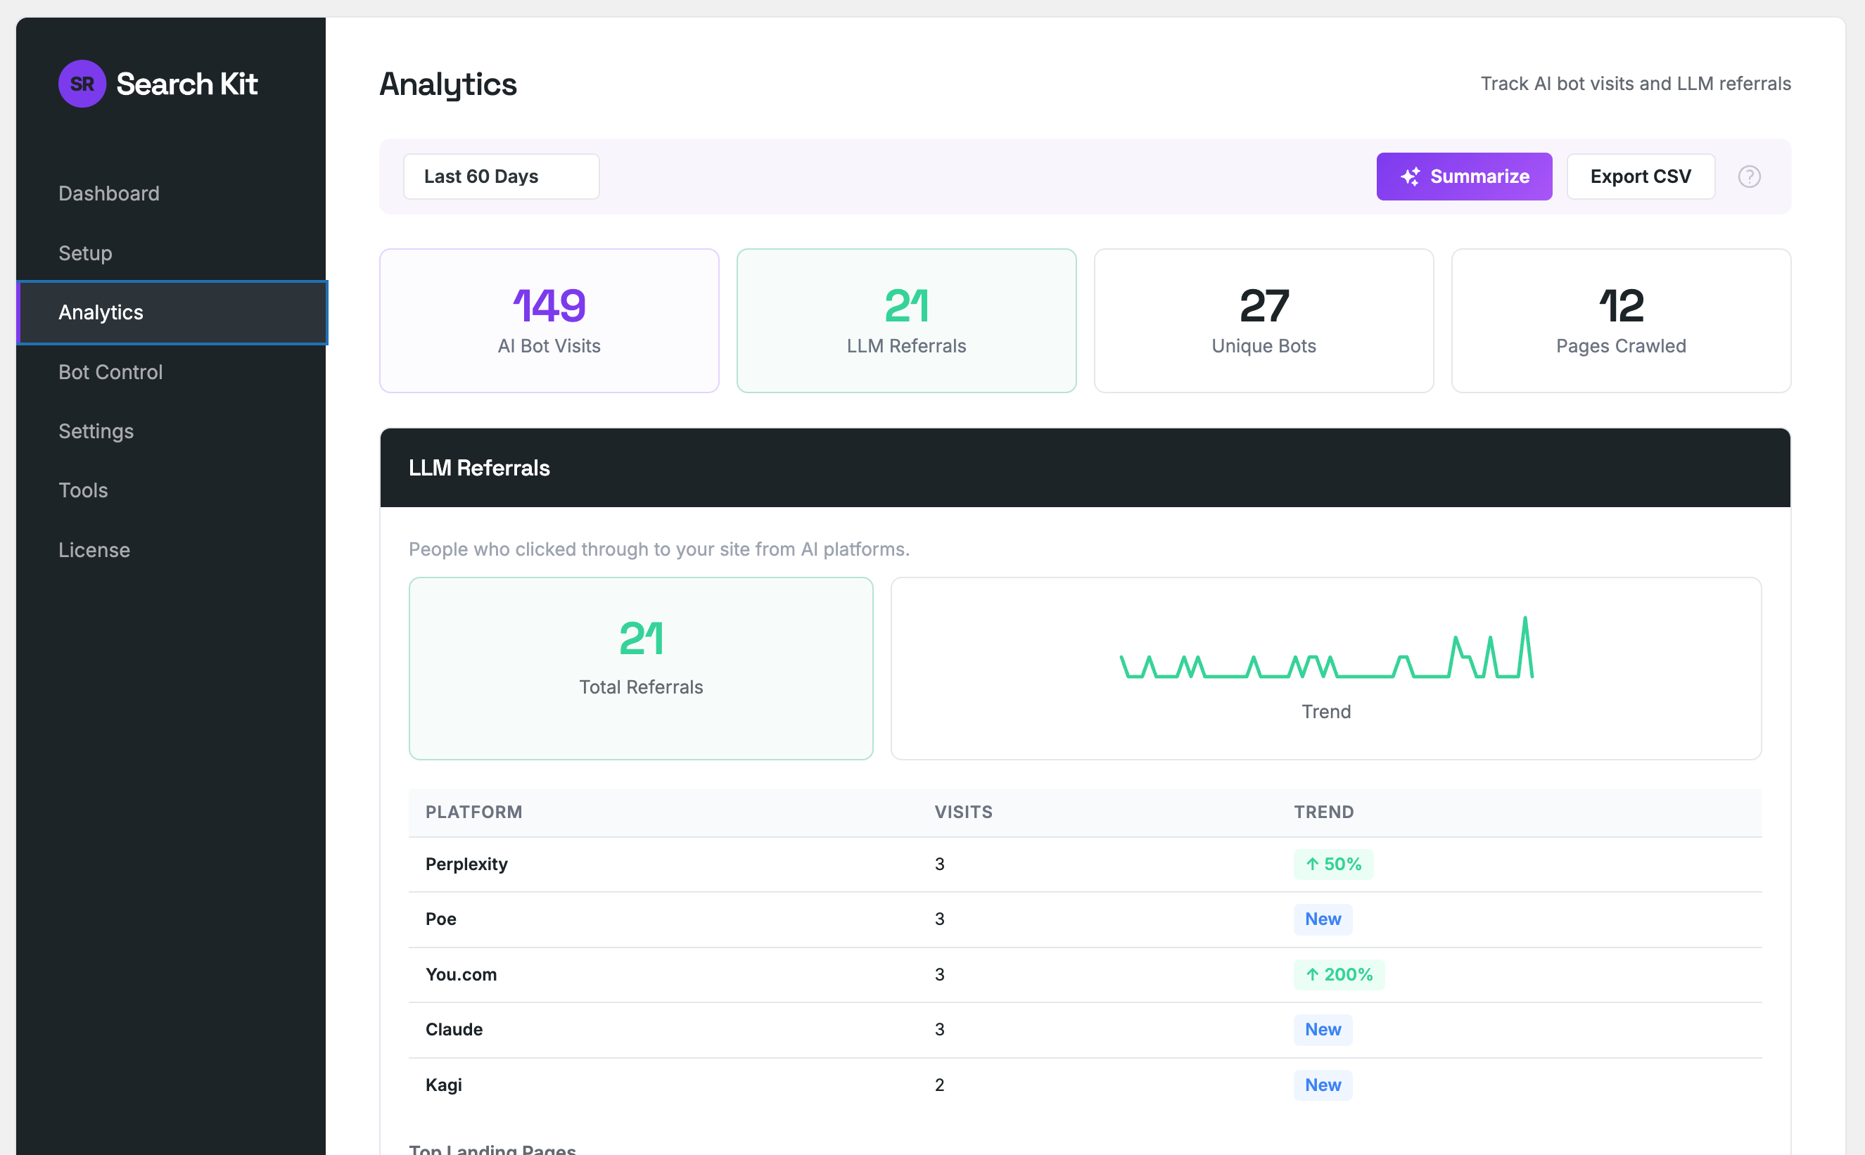Open Bot Control from the sidebar
Image resolution: width=1865 pixels, height=1155 pixels.
pyautogui.click(x=110, y=372)
